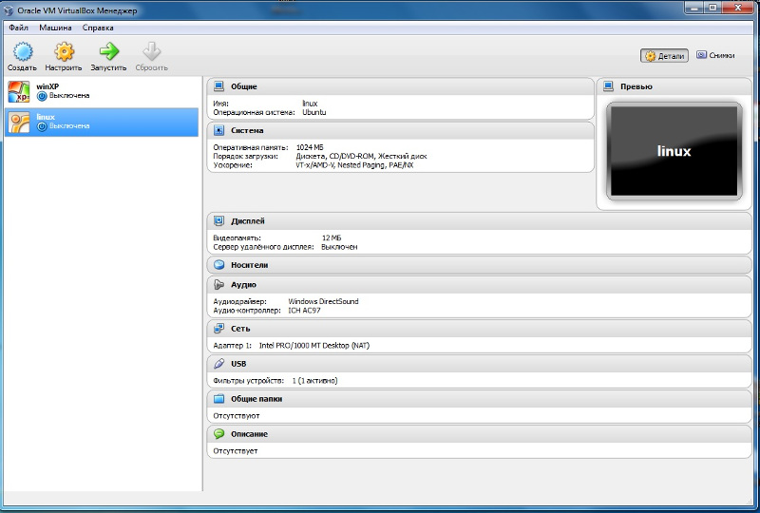Click the Превью section monitor icon
Screen dimensions: 760x513
point(608,86)
